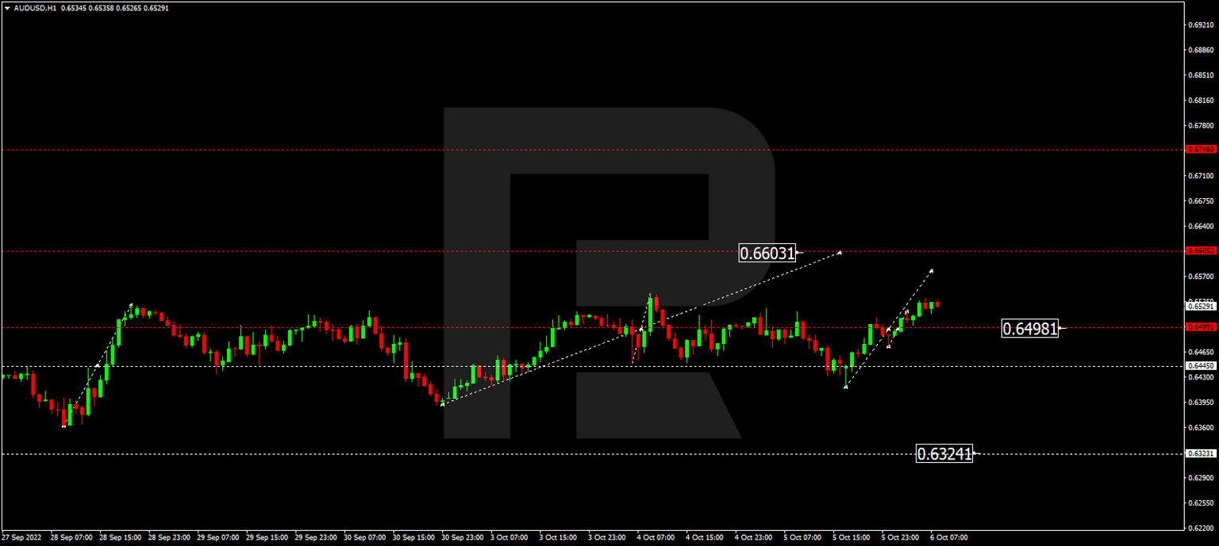Select the AUDUSD,H1 chart title label
1219x546 pixels.
pos(36,9)
